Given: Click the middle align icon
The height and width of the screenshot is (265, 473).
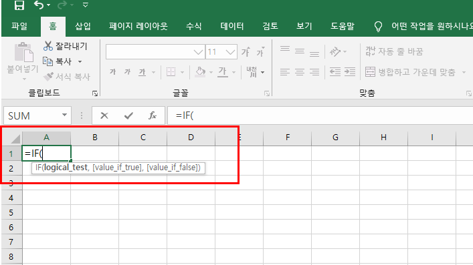Looking at the screenshot, I should (x=300, y=51).
